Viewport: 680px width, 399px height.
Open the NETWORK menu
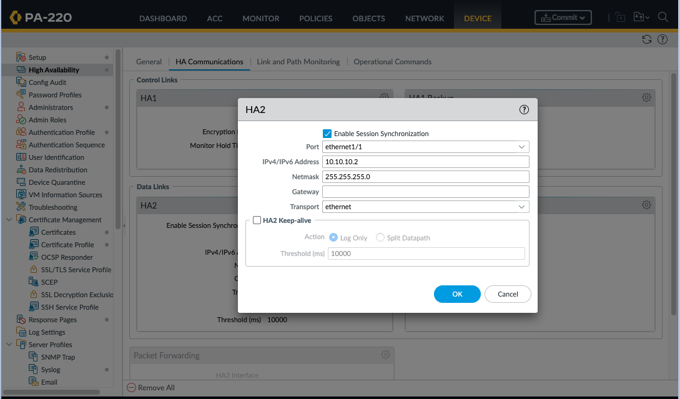425,19
